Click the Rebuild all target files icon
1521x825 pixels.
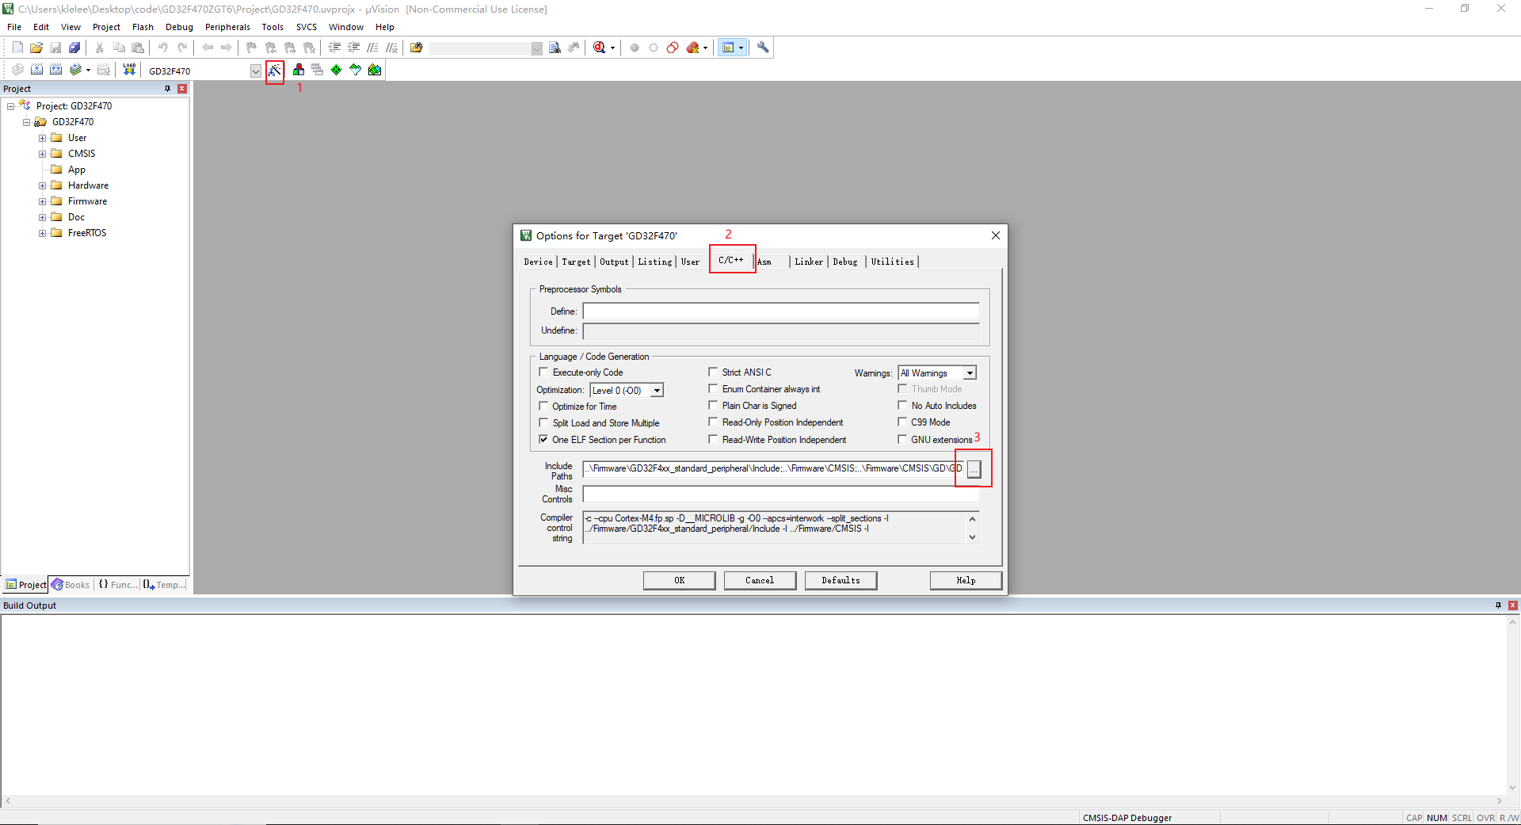[x=55, y=70]
